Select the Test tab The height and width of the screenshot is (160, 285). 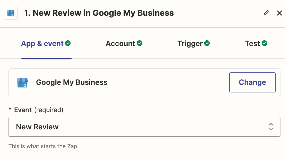tap(252, 44)
